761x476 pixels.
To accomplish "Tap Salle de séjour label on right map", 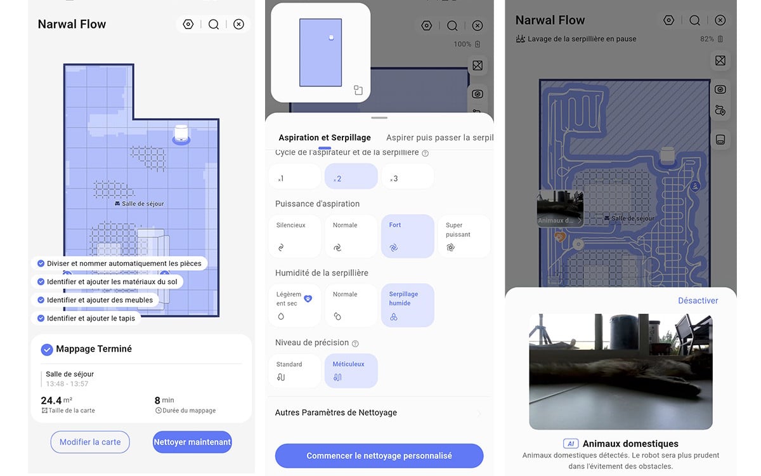I will (x=630, y=218).
